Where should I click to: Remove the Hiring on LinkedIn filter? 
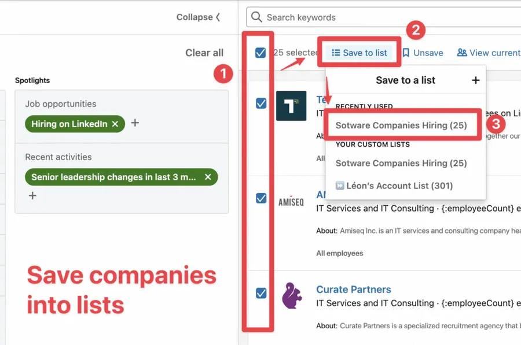[x=115, y=124]
